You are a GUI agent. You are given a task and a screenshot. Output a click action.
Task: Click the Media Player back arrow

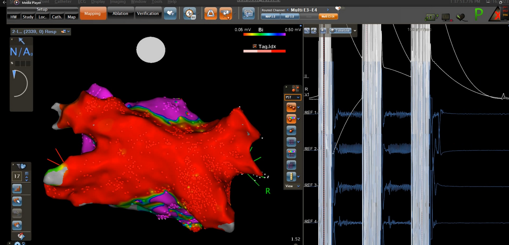[x=4, y=2]
